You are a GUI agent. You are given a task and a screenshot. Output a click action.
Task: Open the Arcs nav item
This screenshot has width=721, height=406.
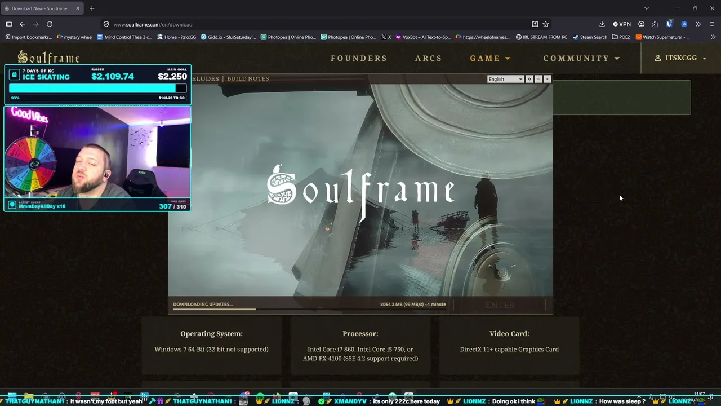[x=429, y=58]
